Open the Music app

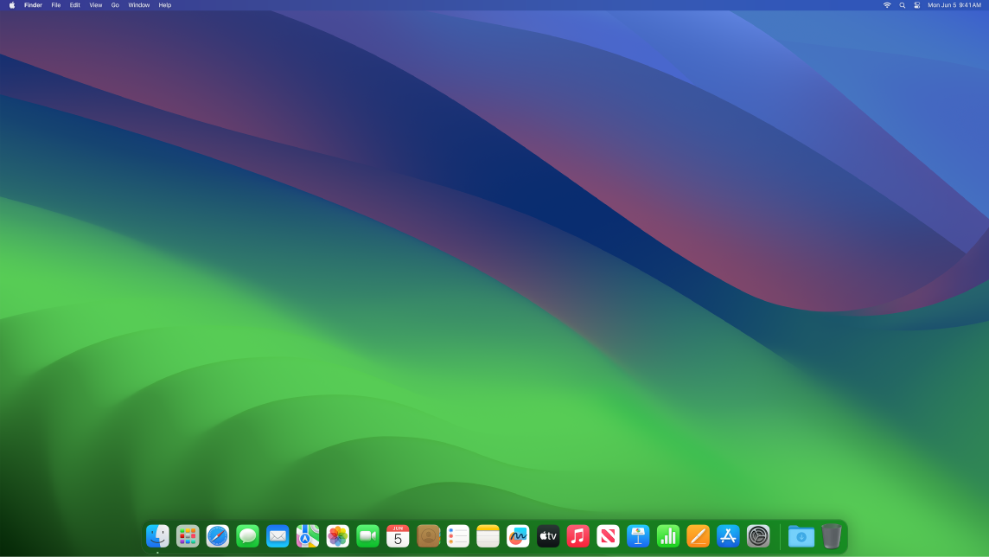pos(577,536)
